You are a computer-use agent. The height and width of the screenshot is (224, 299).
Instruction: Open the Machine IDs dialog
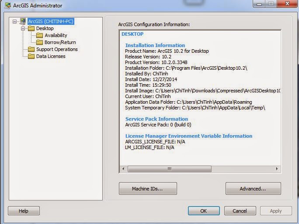[x=148, y=188]
